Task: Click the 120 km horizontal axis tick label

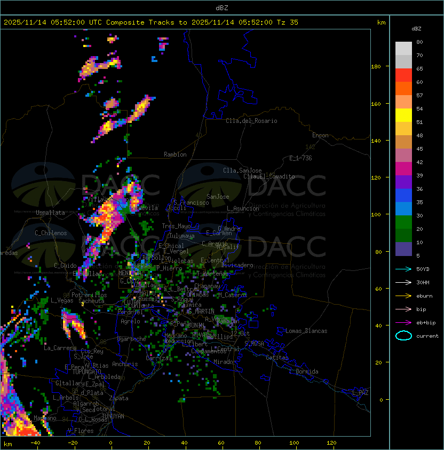Action: [331, 443]
